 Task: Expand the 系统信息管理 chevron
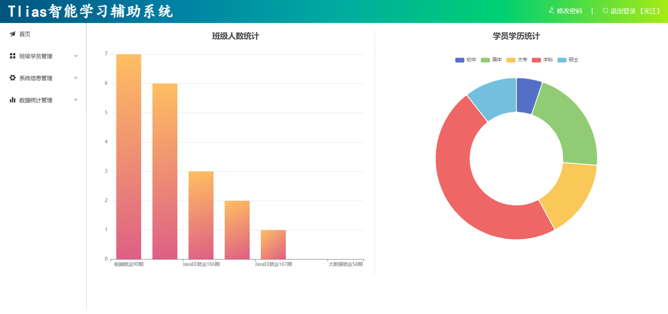76,78
